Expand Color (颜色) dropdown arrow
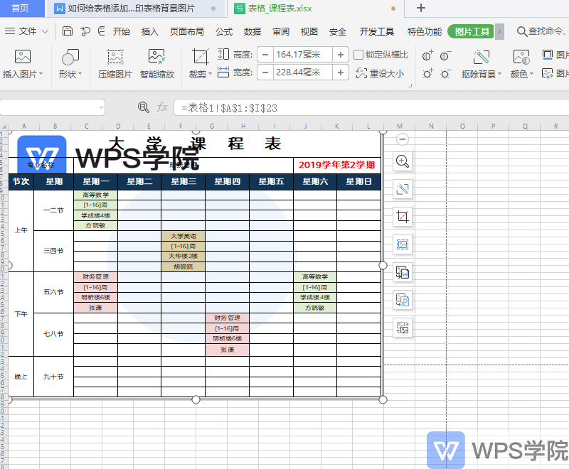The width and height of the screenshot is (569, 469). (531, 75)
